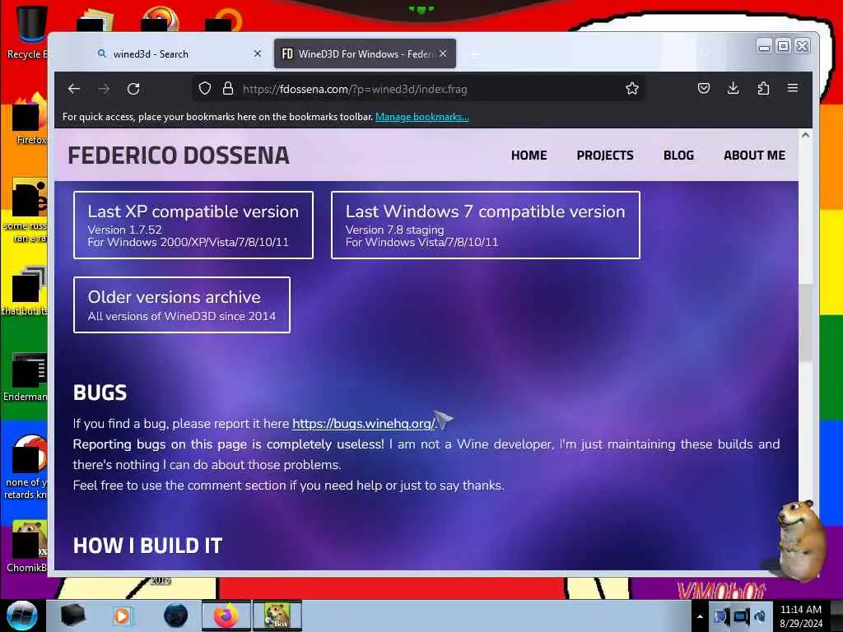This screenshot has width=843, height=632.
Task: Open the volume tray icon
Action: [760, 616]
